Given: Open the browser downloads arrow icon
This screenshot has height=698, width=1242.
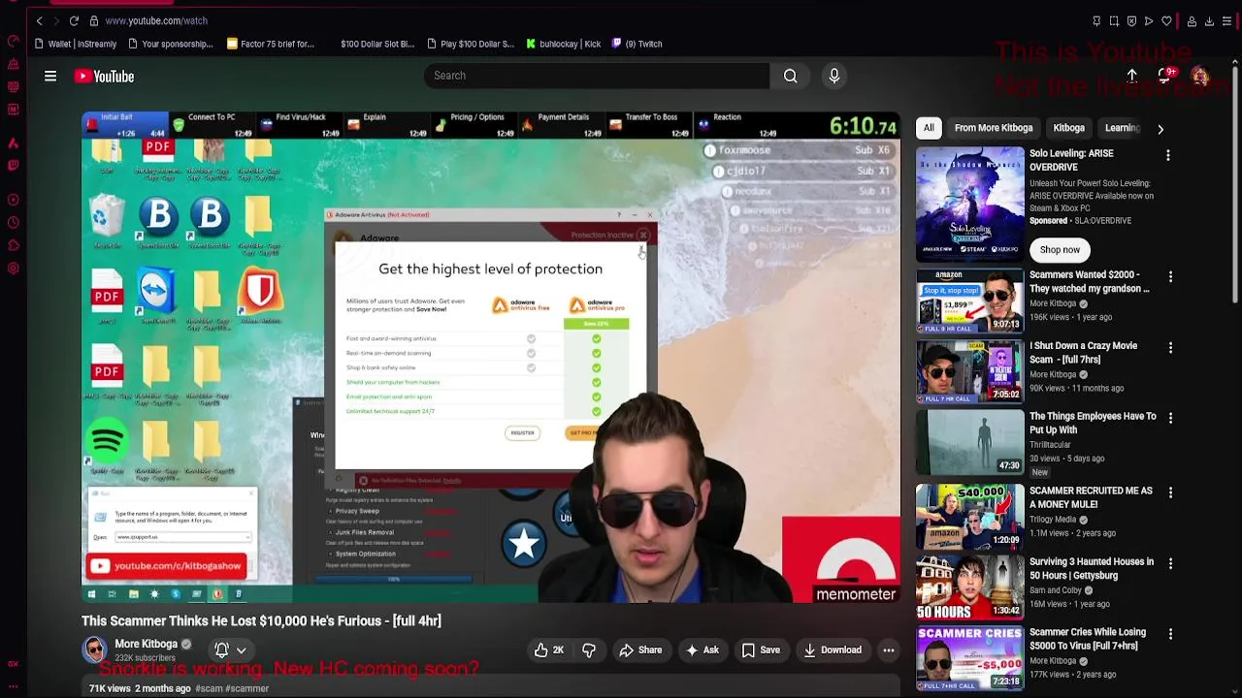Looking at the screenshot, I should 1209,21.
